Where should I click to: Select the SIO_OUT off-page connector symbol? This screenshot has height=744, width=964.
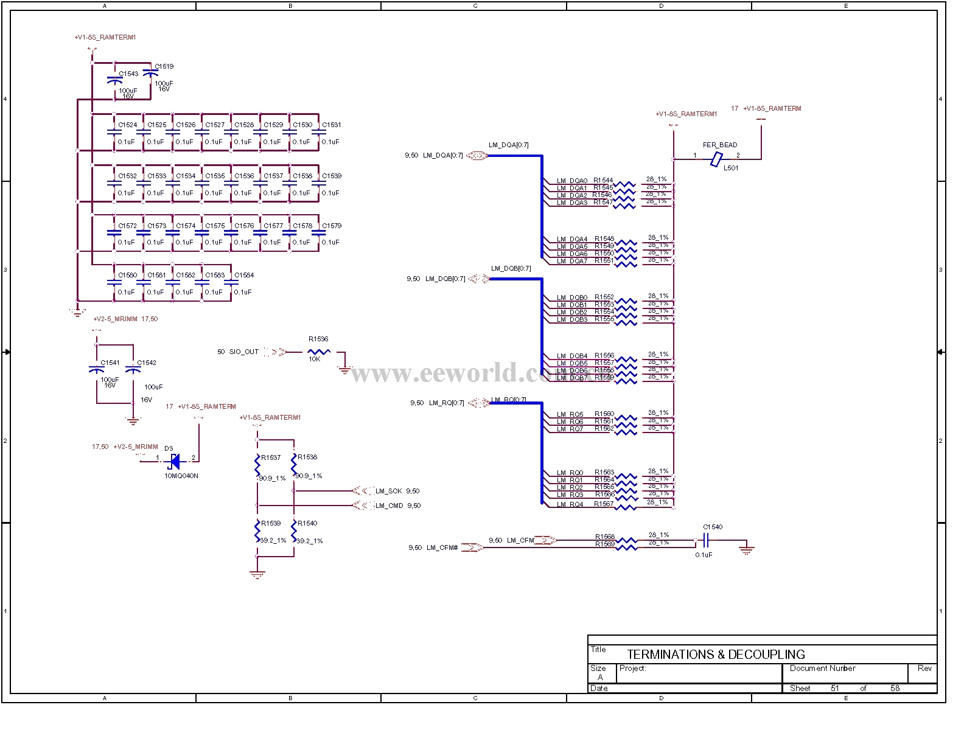click(274, 352)
